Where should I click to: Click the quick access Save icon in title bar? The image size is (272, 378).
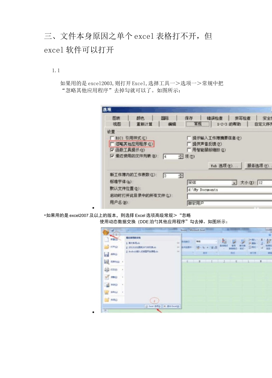[x=113, y=230]
